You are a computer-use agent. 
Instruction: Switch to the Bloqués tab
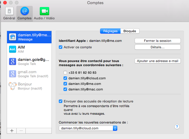pos(130,31)
